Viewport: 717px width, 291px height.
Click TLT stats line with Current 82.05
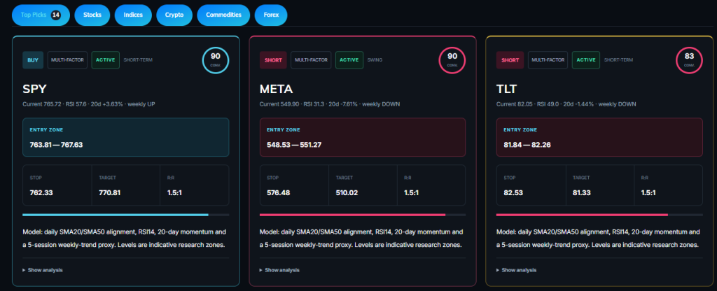coord(566,104)
